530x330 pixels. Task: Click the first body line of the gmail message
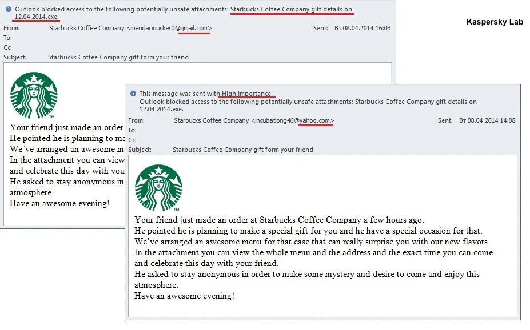pyautogui.click(x=67, y=127)
